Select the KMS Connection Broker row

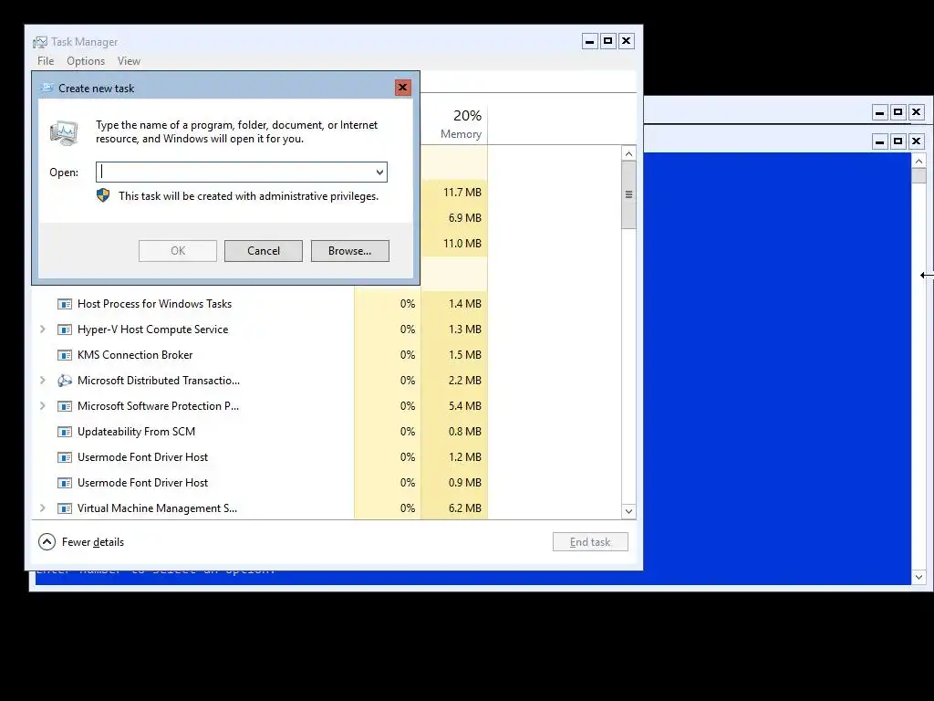pyautogui.click(x=260, y=355)
